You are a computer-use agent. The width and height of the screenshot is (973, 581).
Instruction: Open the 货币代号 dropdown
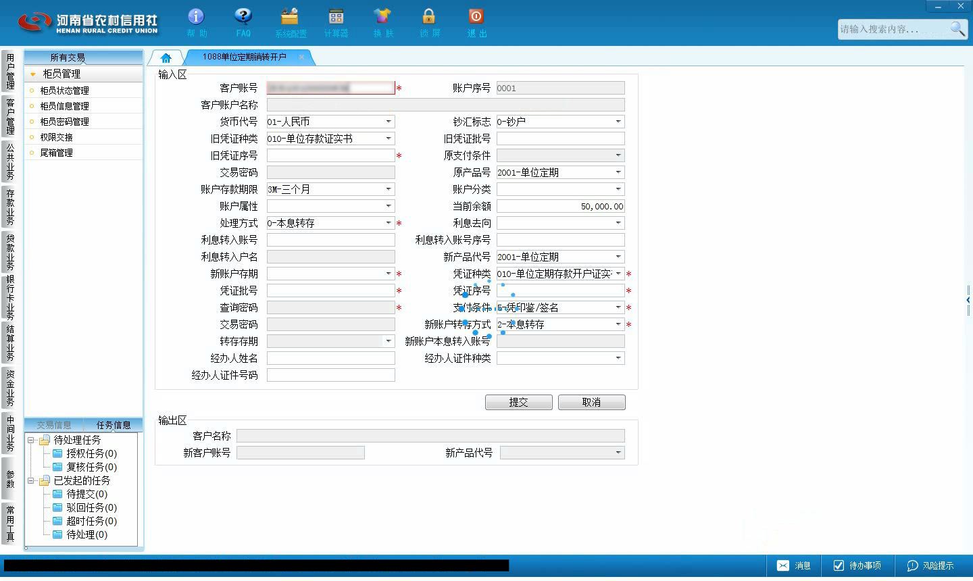[x=389, y=122]
